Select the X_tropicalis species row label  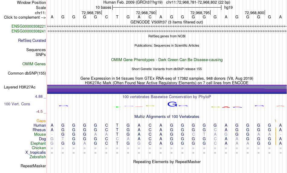click(x=36, y=153)
